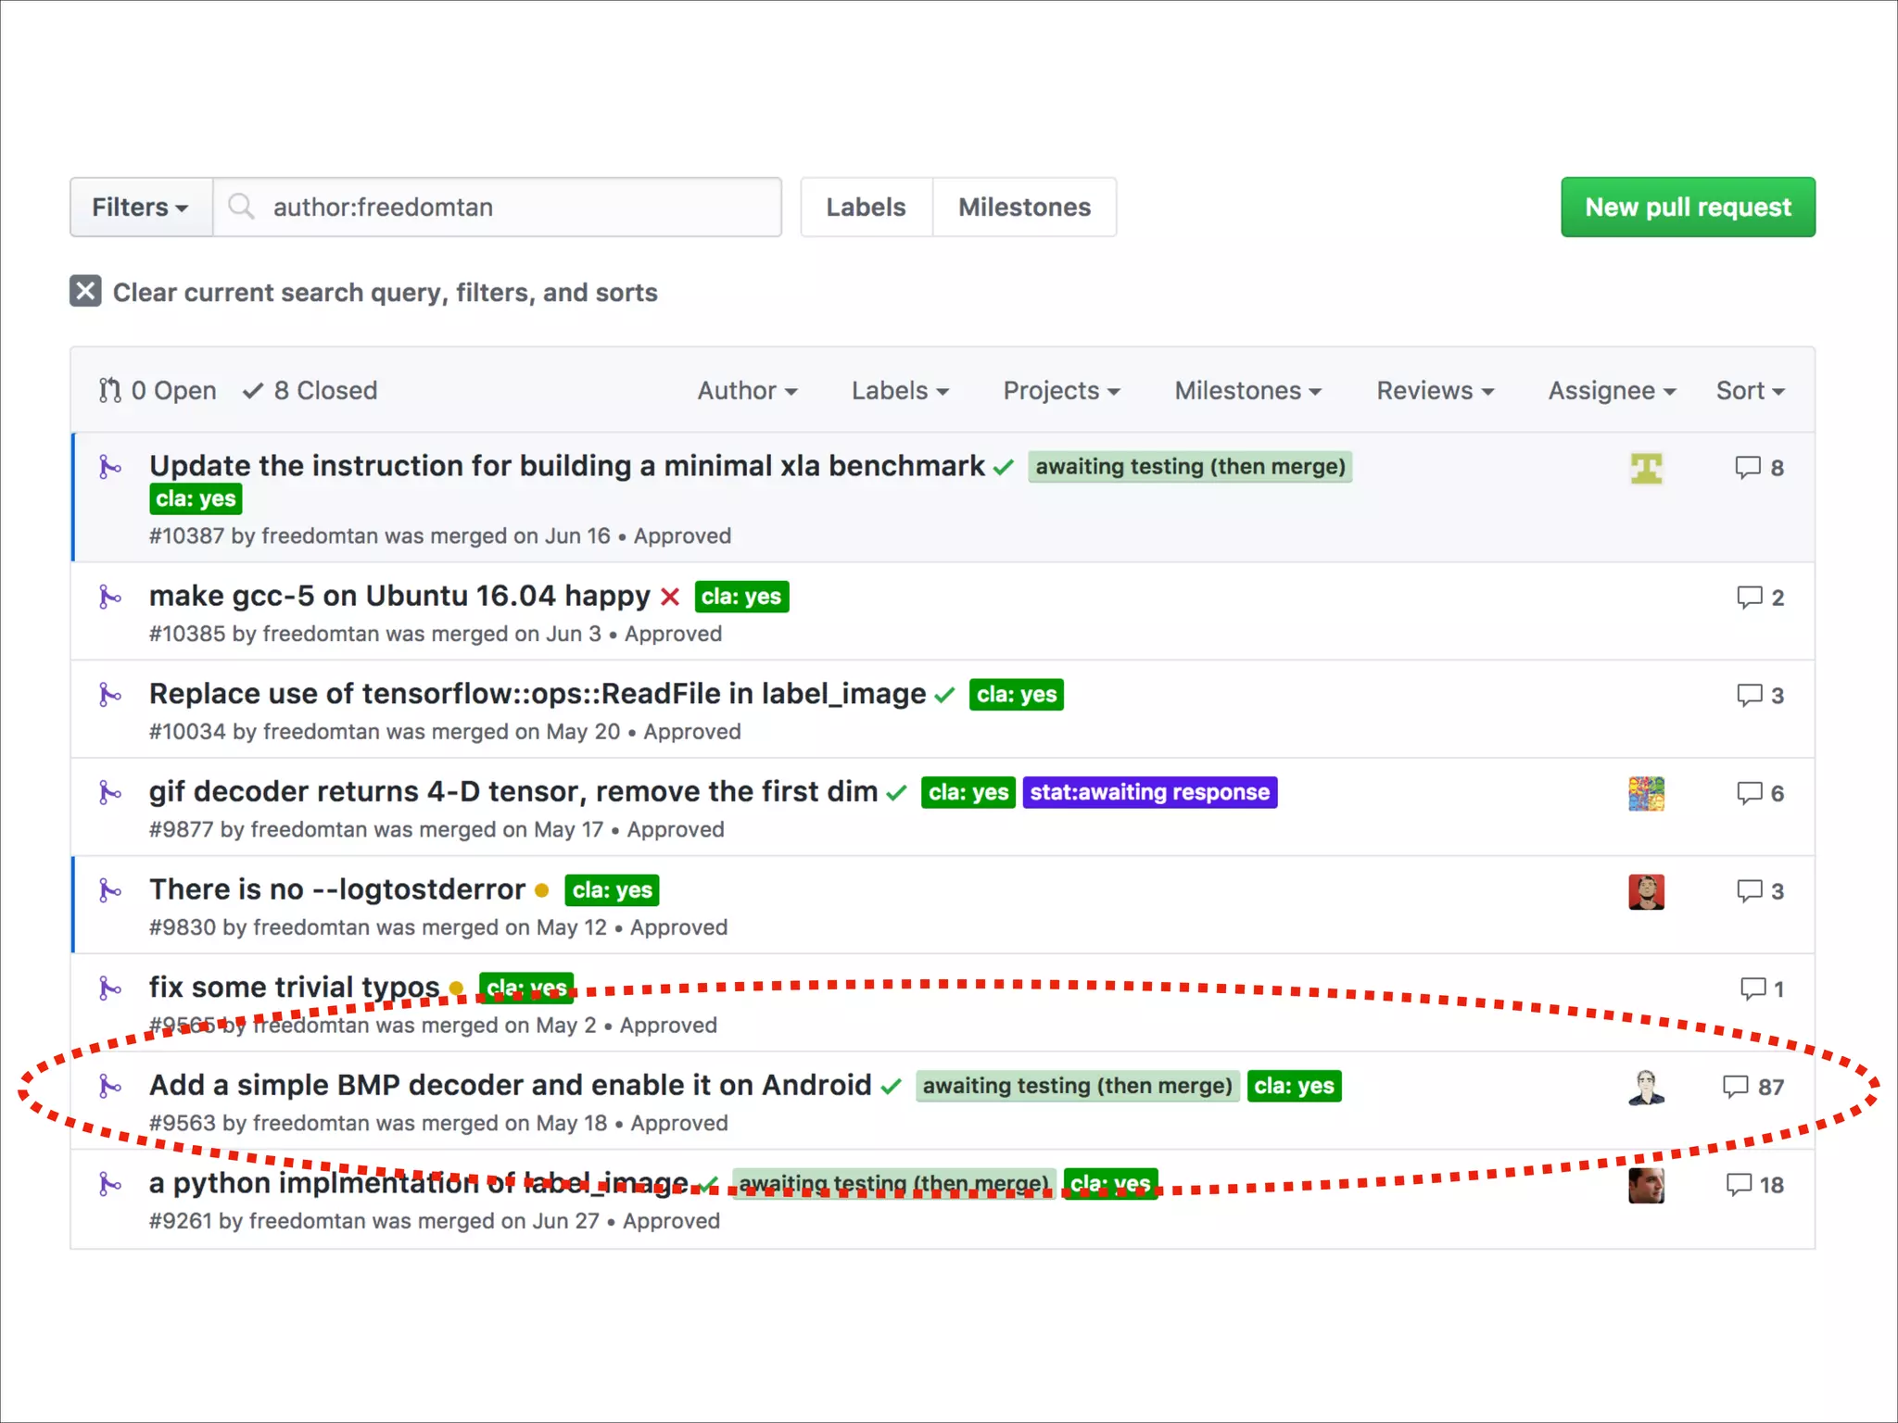Click green check status on ReadFile PR

(x=944, y=695)
